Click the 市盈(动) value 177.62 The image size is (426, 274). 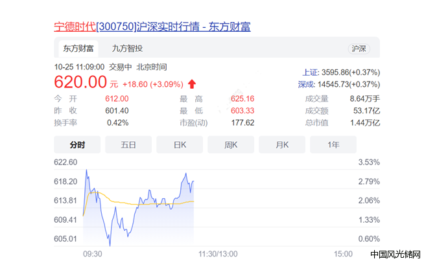coord(243,123)
